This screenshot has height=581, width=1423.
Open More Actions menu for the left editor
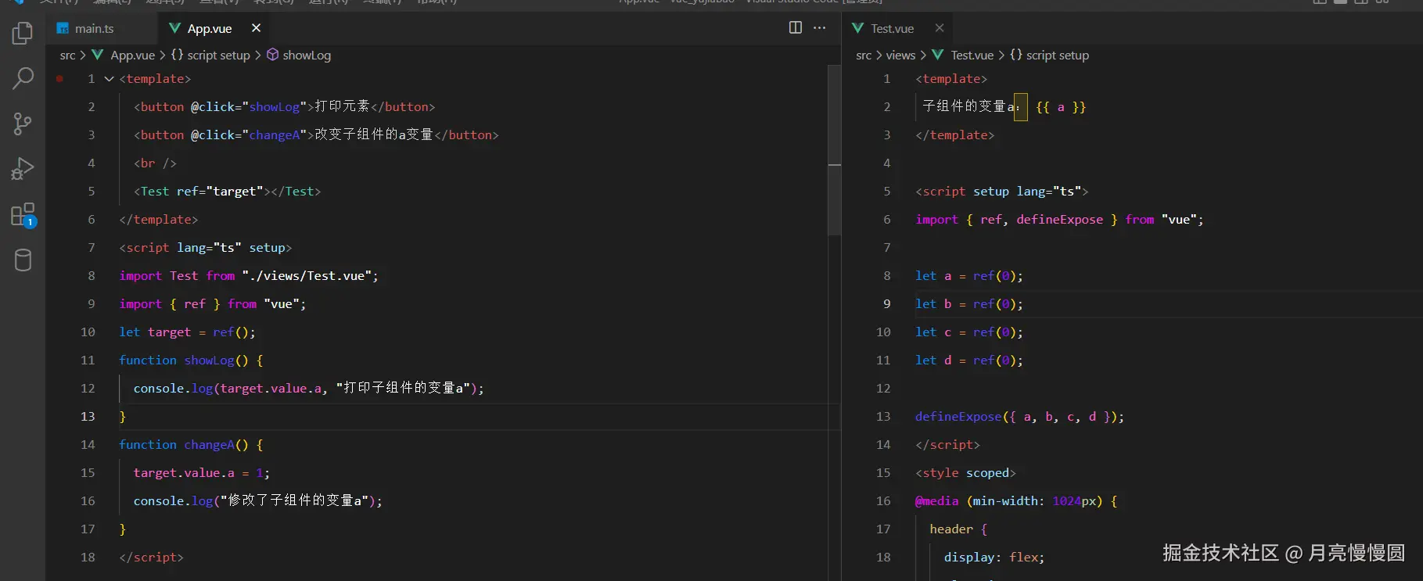(x=819, y=27)
